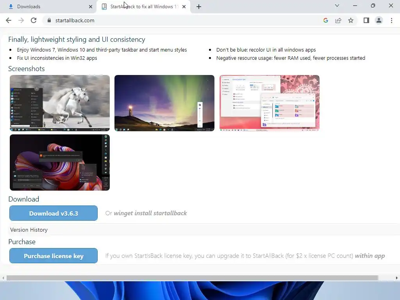This screenshot has width=400, height=300.
Task: Open Chrome three-dot menu
Action: (x=391, y=20)
